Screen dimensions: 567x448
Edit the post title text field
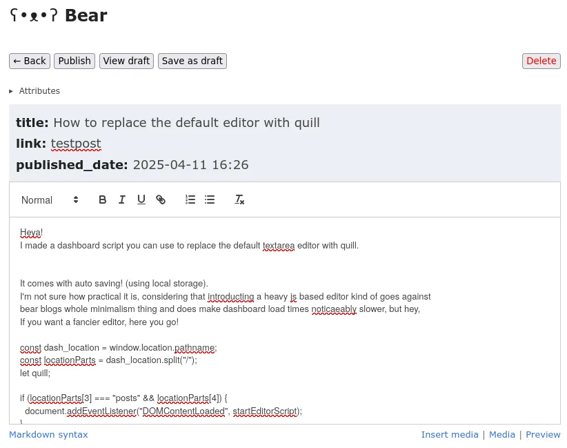pyautogui.click(x=187, y=123)
